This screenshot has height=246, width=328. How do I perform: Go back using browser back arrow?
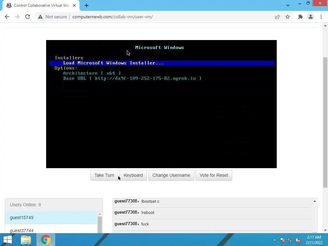click(7, 17)
